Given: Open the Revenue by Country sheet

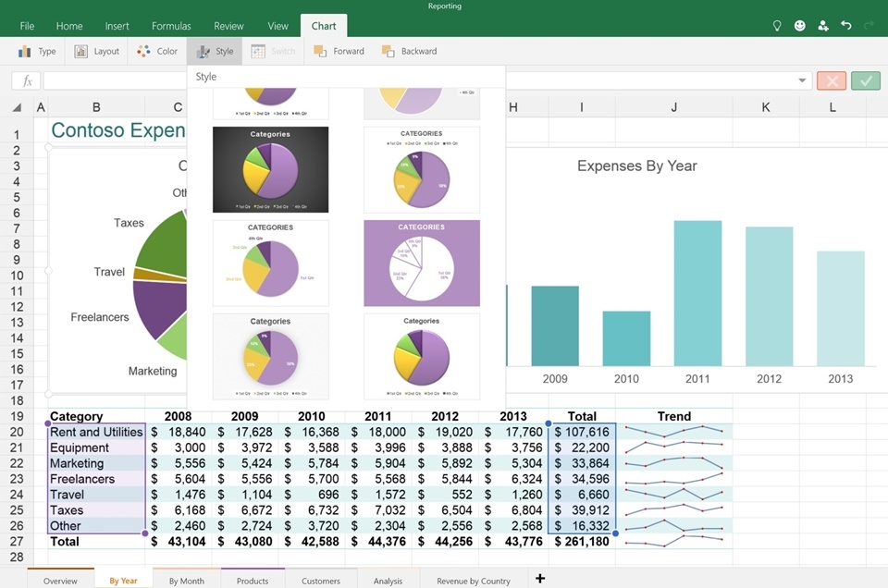Looking at the screenshot, I should tap(473, 580).
